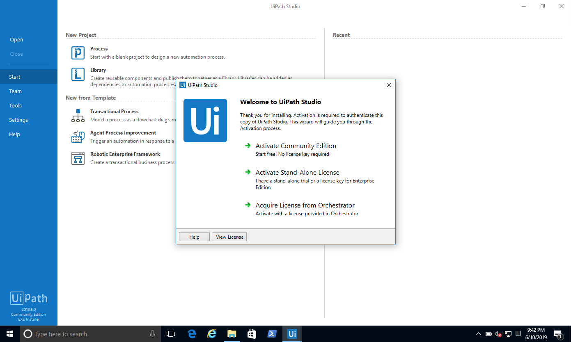Select Robotic Enterprise Framework template title

tap(125, 154)
